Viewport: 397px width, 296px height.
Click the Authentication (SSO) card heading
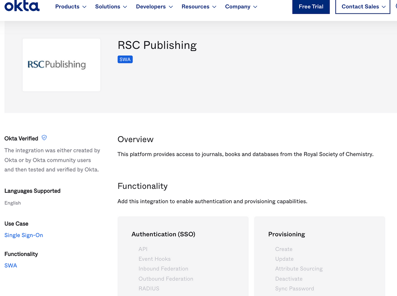tap(163, 234)
